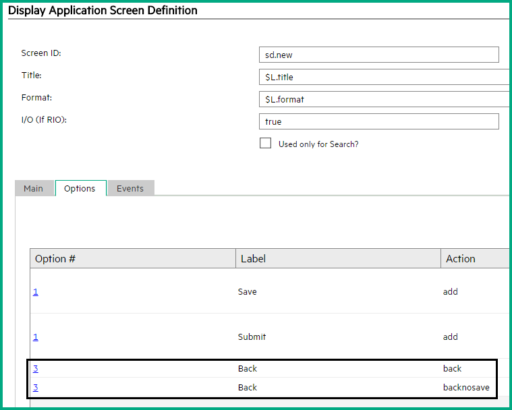Open option link 1 in Submit row
This screenshot has height=410, width=512.
[36, 337]
